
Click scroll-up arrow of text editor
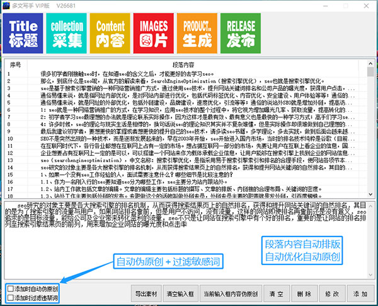click(x=371, y=206)
